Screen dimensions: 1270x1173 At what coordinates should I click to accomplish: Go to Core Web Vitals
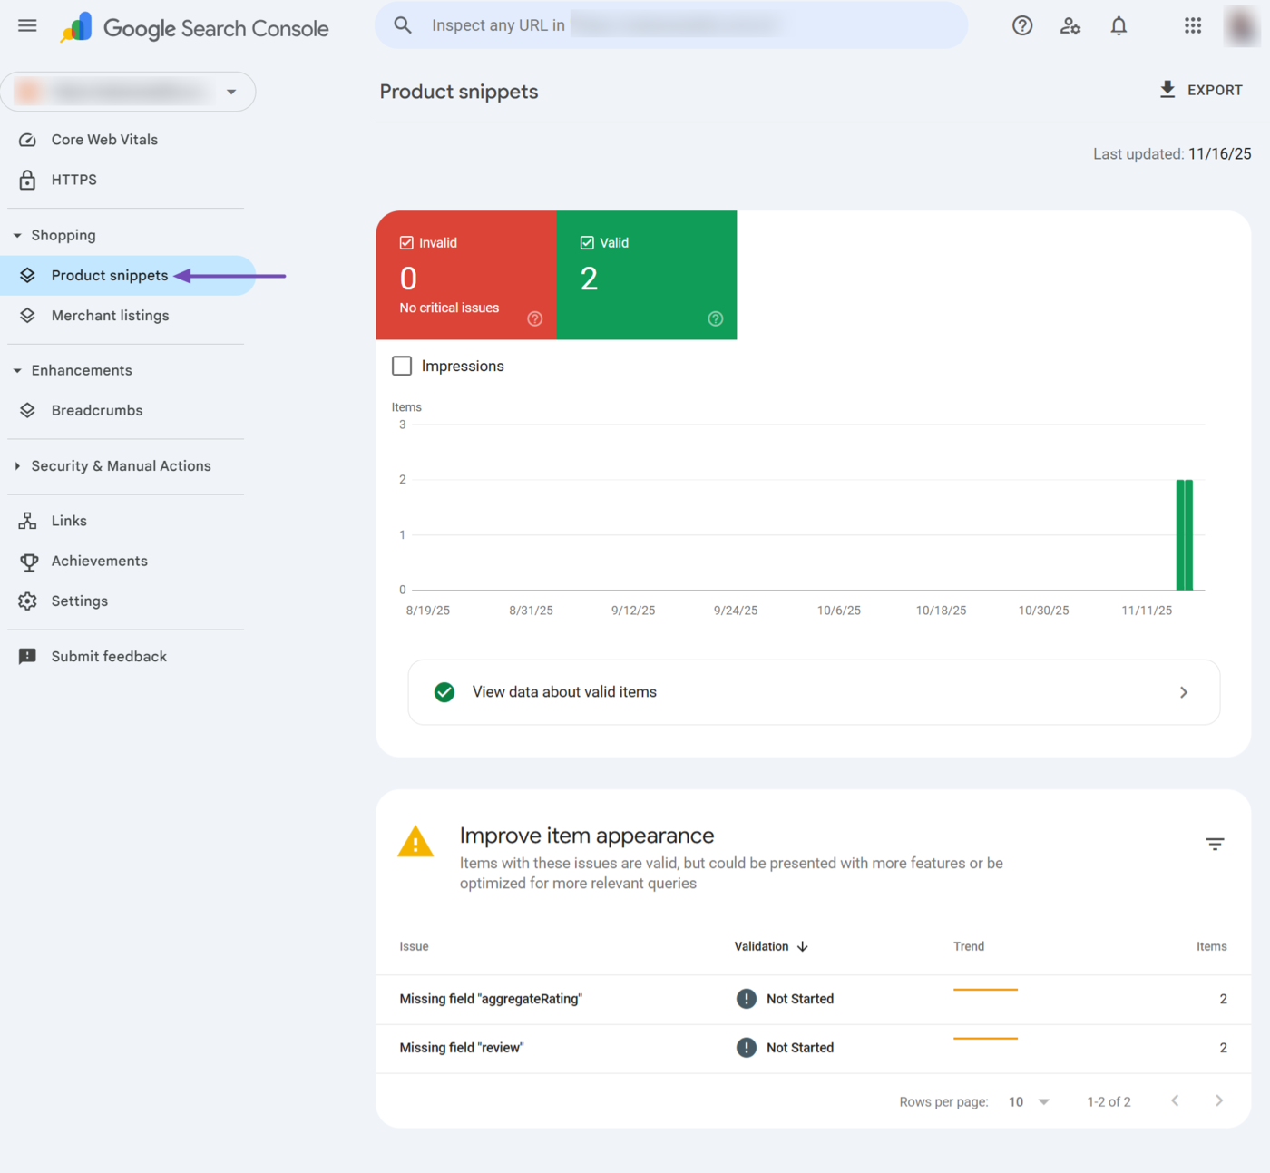tap(103, 139)
